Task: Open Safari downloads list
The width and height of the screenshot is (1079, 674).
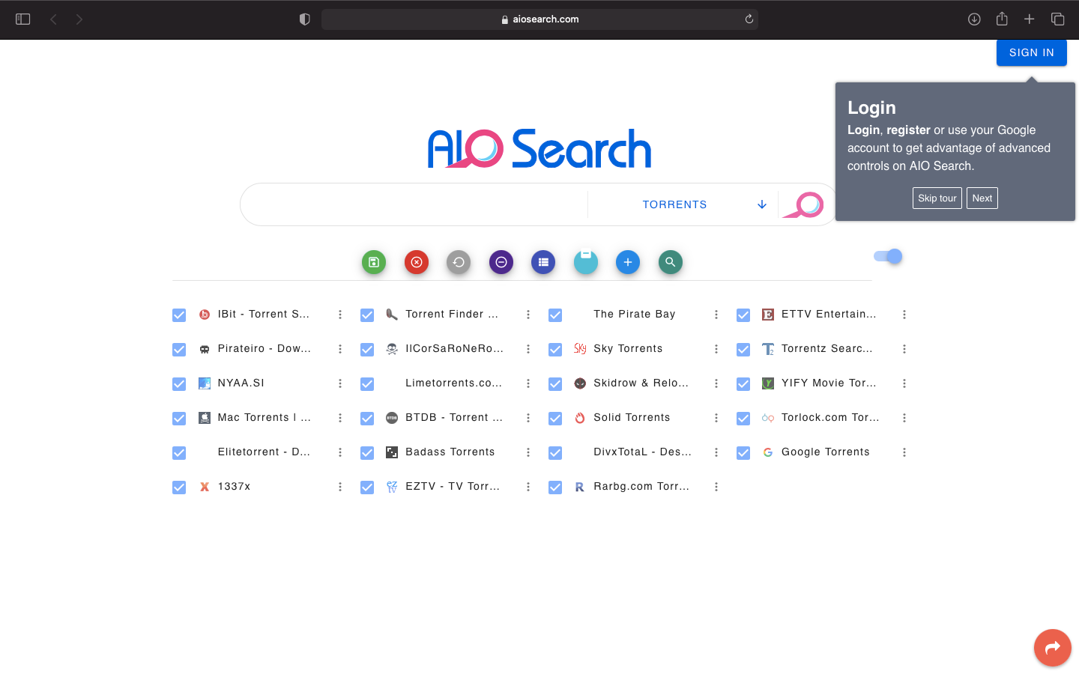Action: tap(974, 19)
